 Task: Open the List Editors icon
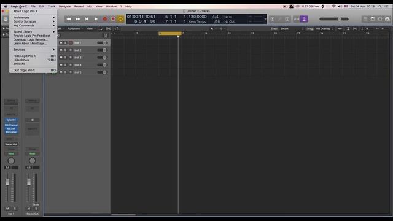pos(365,19)
